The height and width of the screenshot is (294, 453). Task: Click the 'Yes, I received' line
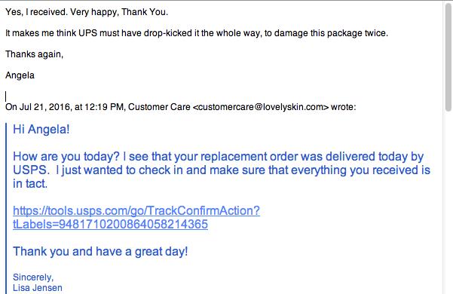click(87, 12)
